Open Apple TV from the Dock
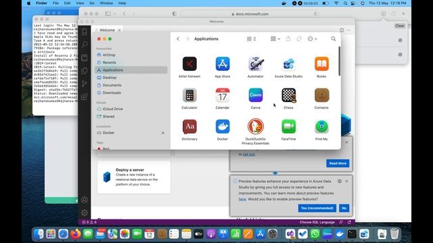 coord(198,234)
